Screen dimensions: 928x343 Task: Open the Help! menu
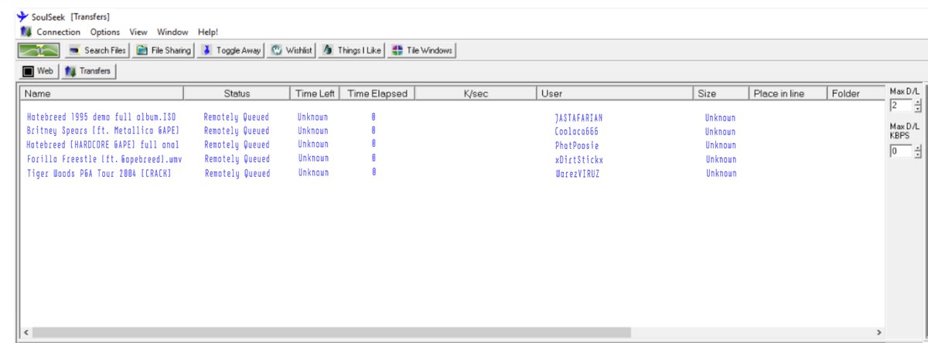click(x=208, y=32)
